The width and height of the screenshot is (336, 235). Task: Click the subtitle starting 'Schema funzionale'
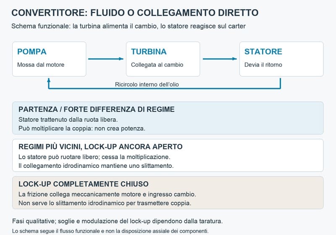(x=129, y=26)
